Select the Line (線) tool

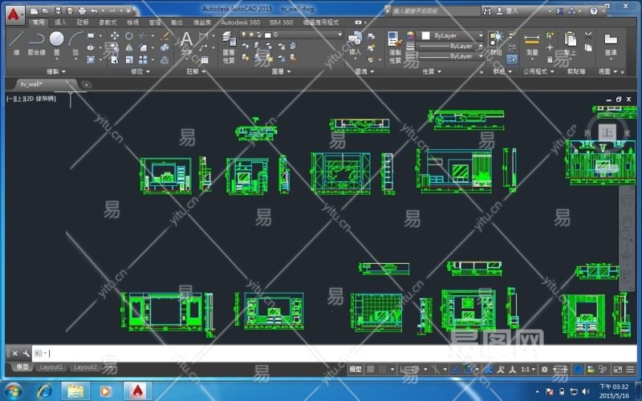tap(16, 43)
